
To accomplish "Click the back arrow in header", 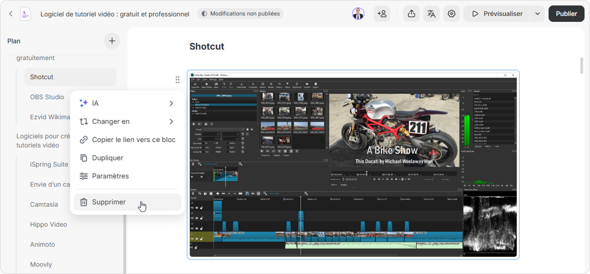I will click(x=11, y=14).
